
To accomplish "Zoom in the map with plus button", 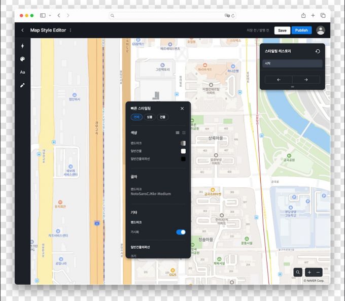I will pyautogui.click(x=309, y=273).
